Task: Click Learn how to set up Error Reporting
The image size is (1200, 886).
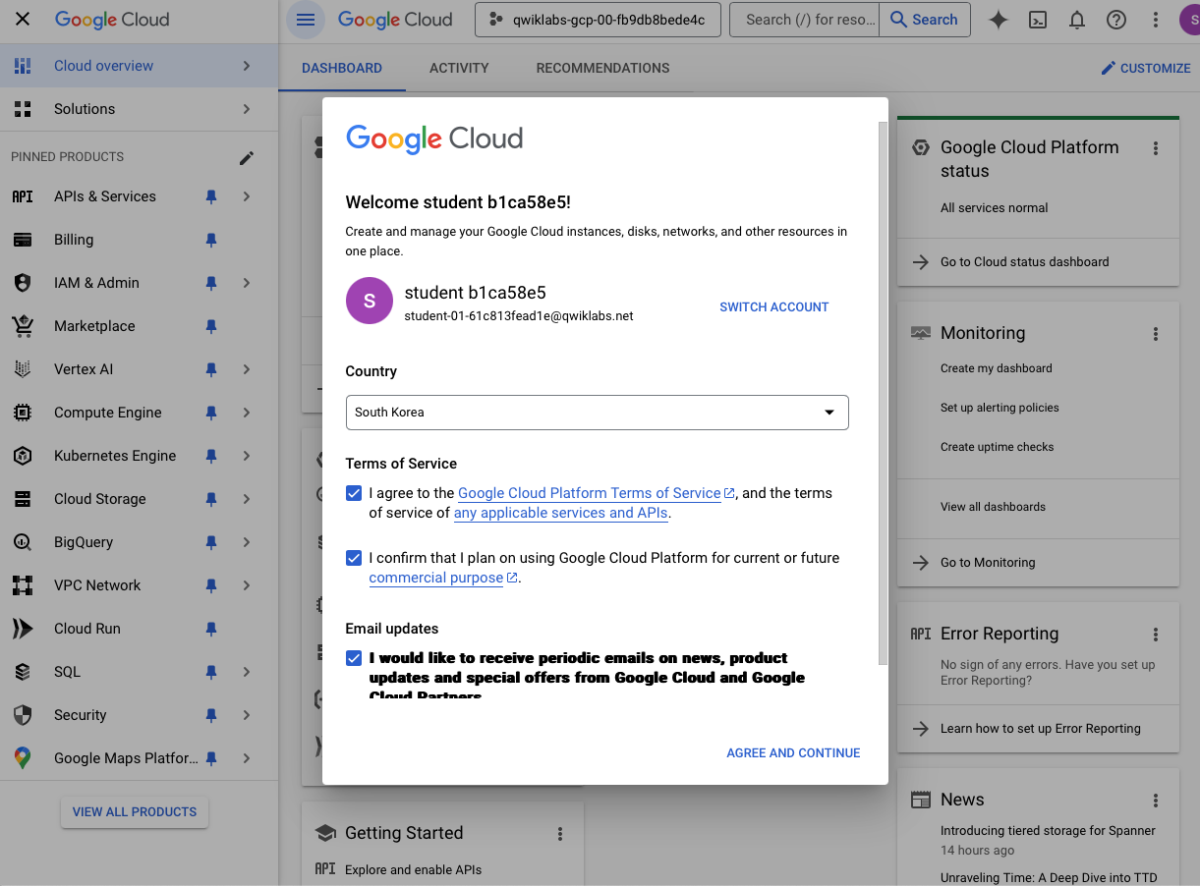Action: click(x=1041, y=729)
